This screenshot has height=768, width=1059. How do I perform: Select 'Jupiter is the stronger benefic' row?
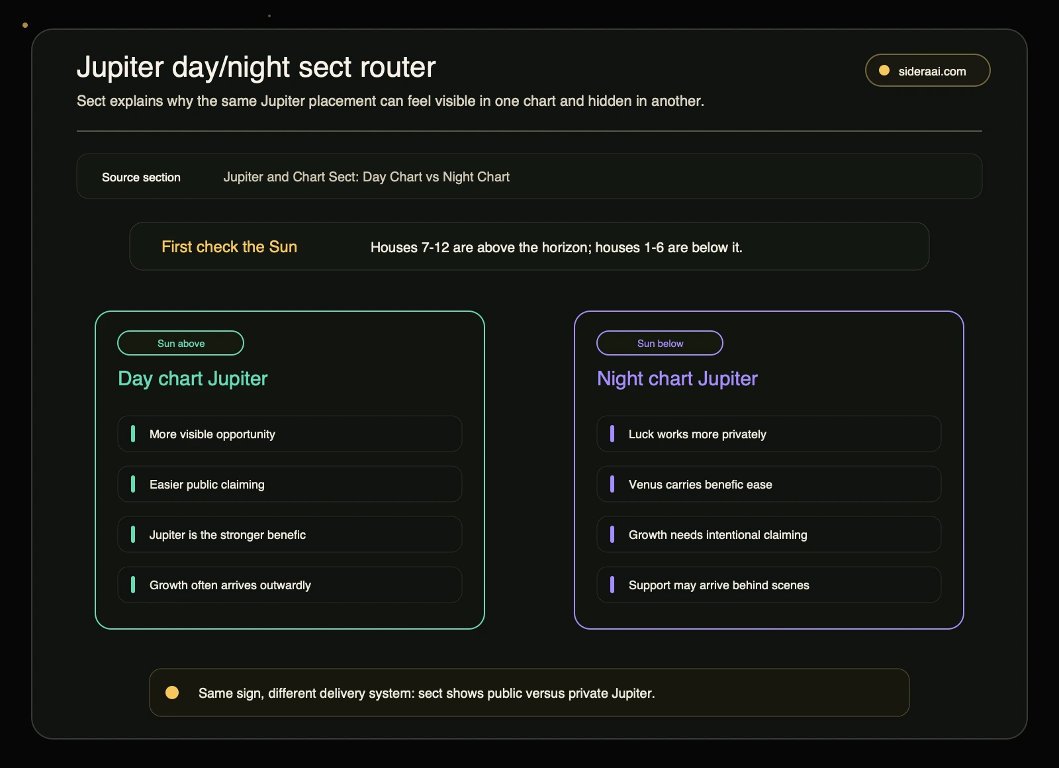point(290,534)
